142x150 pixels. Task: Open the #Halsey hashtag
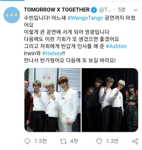[x=52, y=53]
